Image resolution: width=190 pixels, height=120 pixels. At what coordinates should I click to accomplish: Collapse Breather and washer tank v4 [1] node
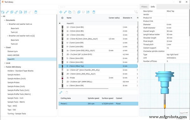pos(8,36)
